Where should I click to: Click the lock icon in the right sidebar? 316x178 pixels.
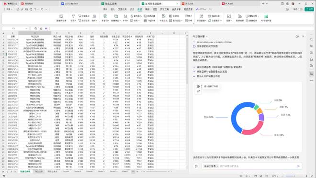(311, 59)
